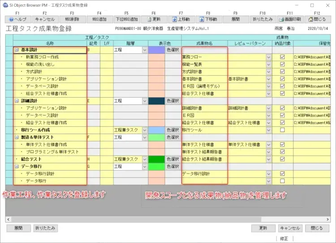The height and width of the screenshot is (243, 336).
Task: Click 成果物名 cell 詳細設計書
Action: [204, 108]
